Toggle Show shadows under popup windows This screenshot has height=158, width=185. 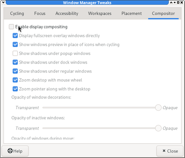point(15,53)
